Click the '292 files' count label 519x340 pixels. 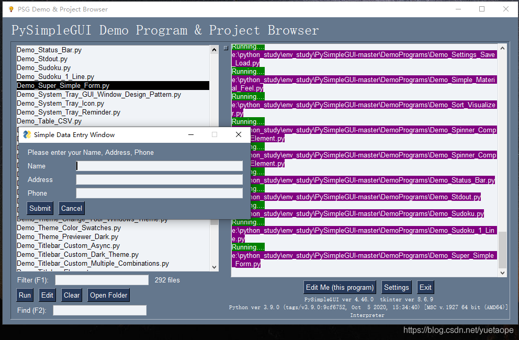pyautogui.click(x=167, y=280)
